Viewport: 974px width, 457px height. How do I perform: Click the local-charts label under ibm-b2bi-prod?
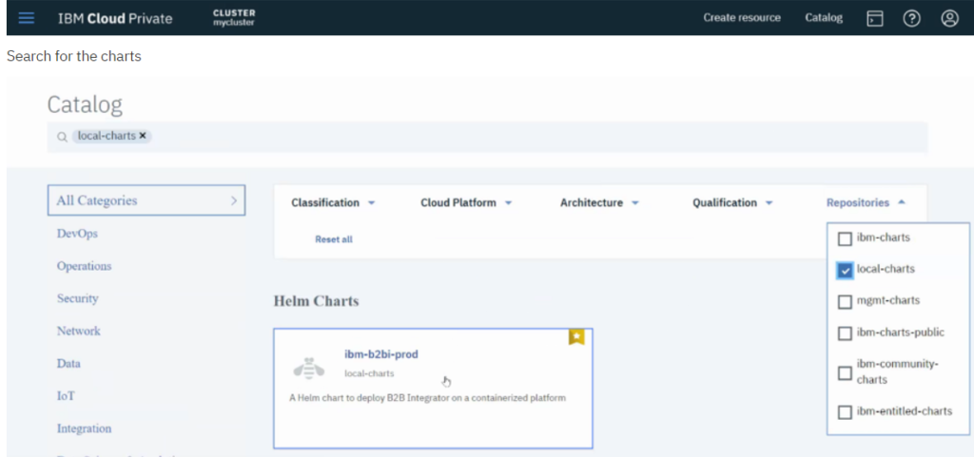(x=369, y=373)
